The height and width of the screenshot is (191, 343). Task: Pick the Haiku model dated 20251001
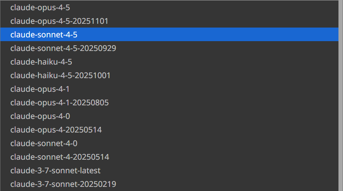pyautogui.click(x=60, y=75)
